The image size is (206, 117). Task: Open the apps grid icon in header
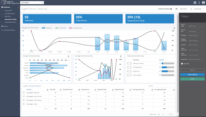click(x=195, y=3)
